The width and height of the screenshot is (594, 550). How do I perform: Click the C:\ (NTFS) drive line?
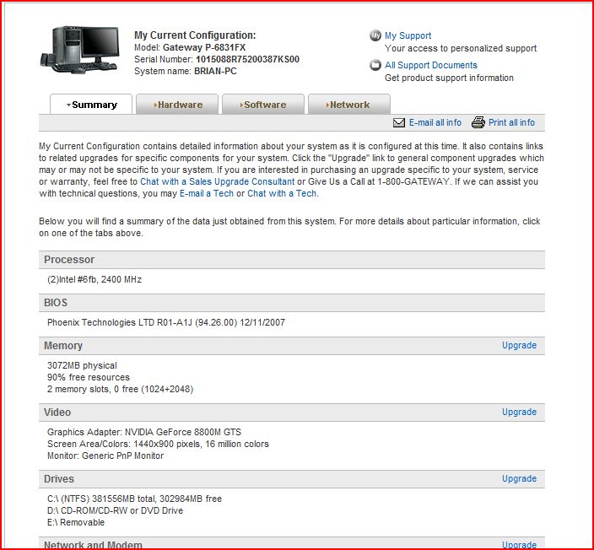(x=134, y=499)
